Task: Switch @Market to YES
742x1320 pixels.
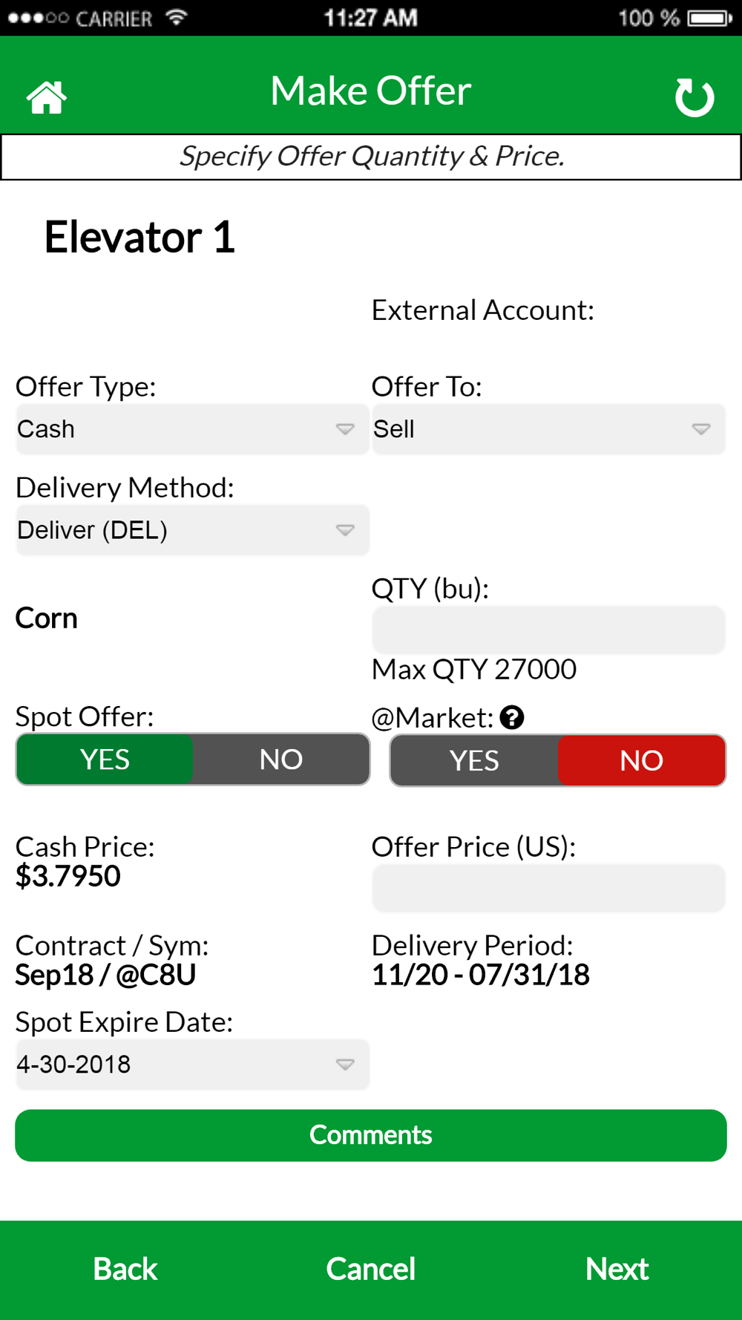Action: [x=474, y=760]
